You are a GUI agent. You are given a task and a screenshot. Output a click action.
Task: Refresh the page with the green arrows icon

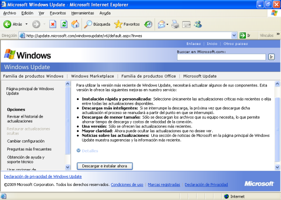tap(64, 24)
